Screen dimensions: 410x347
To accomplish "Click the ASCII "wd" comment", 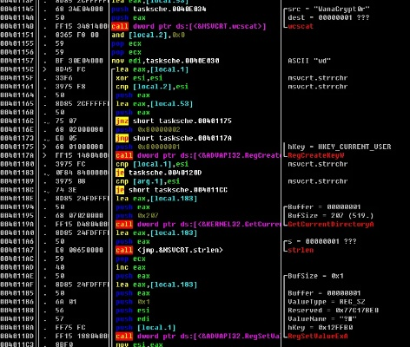I will click(x=309, y=61).
